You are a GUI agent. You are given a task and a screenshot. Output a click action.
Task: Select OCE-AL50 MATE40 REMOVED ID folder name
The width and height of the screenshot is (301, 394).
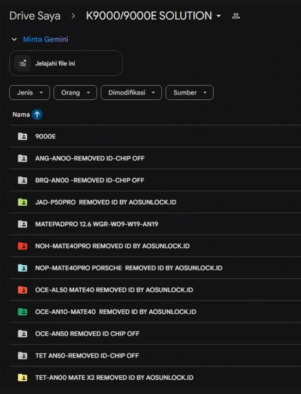click(x=114, y=290)
